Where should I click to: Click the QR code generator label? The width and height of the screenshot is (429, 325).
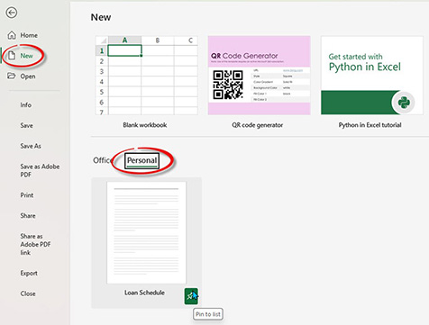pos(258,125)
